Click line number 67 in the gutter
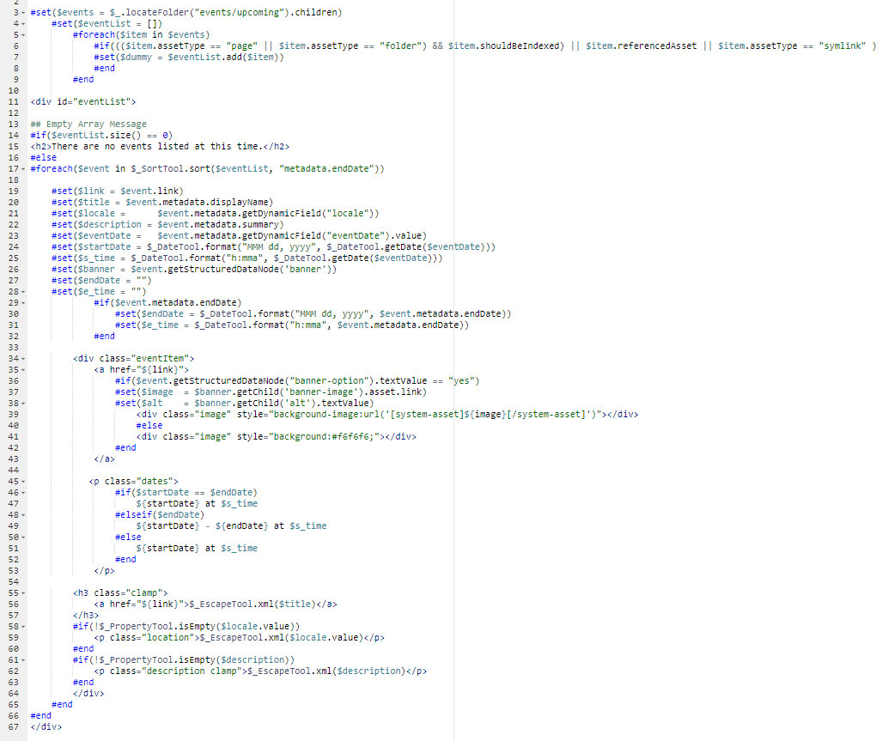Screen dimensions: 888x741 pos(13,726)
